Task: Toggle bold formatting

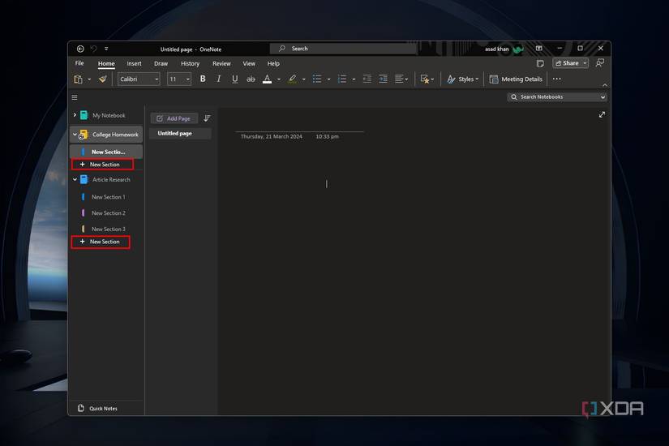Action: [x=203, y=79]
